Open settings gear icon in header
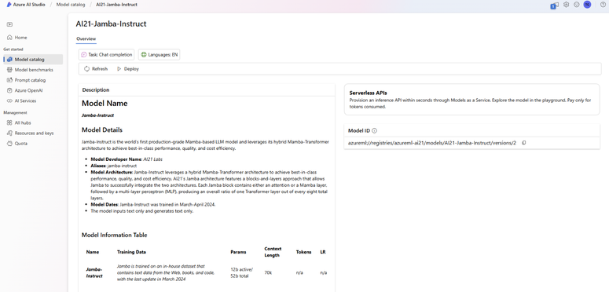 click(567, 5)
